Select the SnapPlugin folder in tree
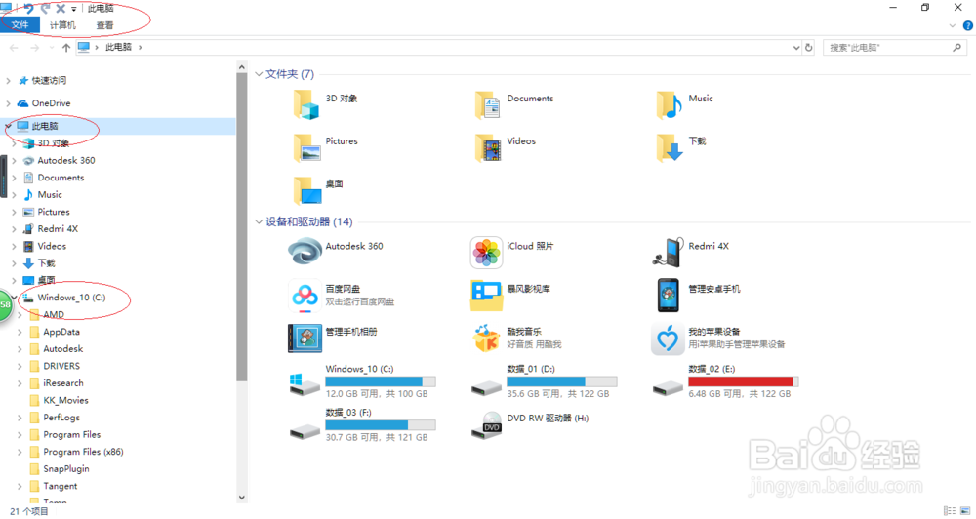Viewport: 976px width, 519px height. point(66,468)
